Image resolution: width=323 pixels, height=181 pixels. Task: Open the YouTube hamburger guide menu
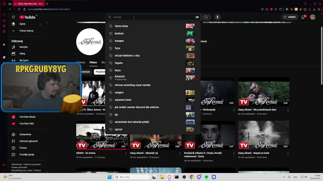[x=13, y=17]
